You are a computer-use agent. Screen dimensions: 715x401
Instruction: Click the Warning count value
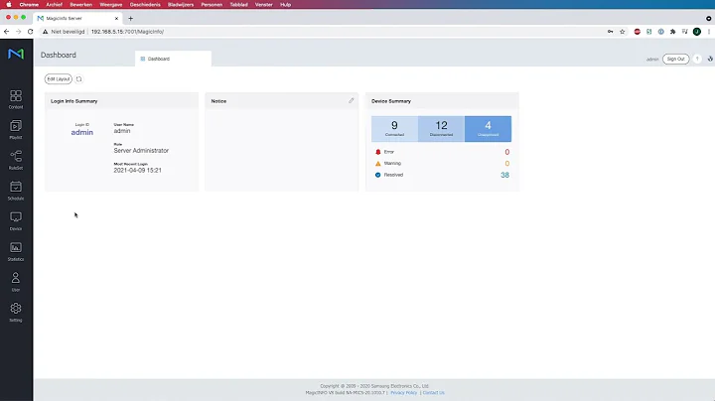pos(507,164)
